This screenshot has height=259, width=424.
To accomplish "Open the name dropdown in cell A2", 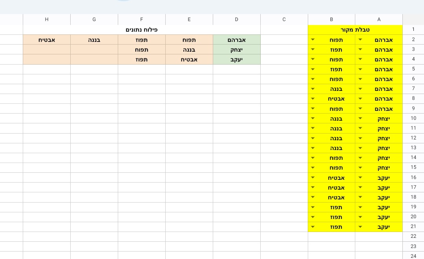I will [360, 40].
